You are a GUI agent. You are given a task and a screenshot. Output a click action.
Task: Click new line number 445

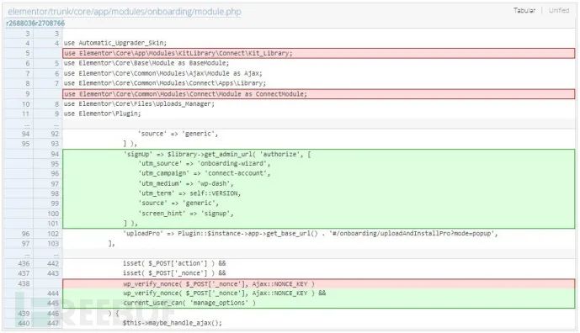click(53, 303)
